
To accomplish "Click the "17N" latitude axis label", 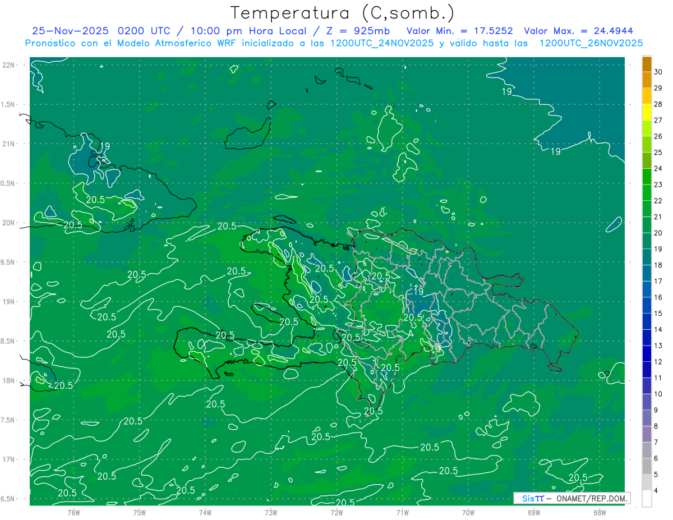I will (8, 459).
